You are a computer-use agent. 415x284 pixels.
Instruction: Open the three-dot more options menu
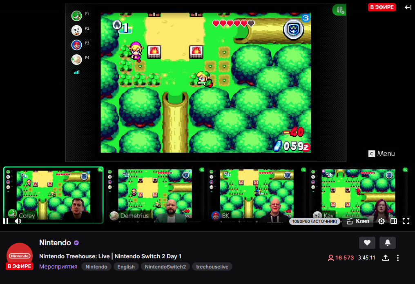pos(398,258)
